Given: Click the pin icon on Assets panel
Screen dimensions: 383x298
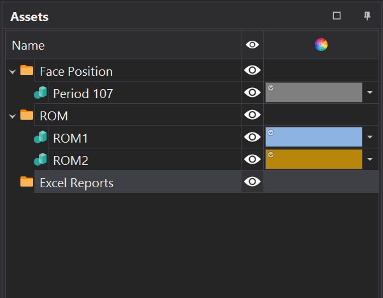Looking at the screenshot, I should pyautogui.click(x=367, y=16).
